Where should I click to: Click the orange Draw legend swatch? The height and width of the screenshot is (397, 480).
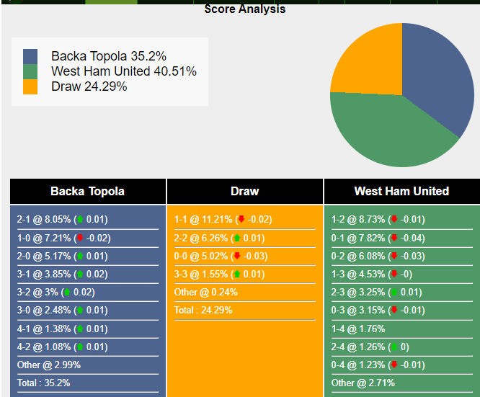[30, 87]
